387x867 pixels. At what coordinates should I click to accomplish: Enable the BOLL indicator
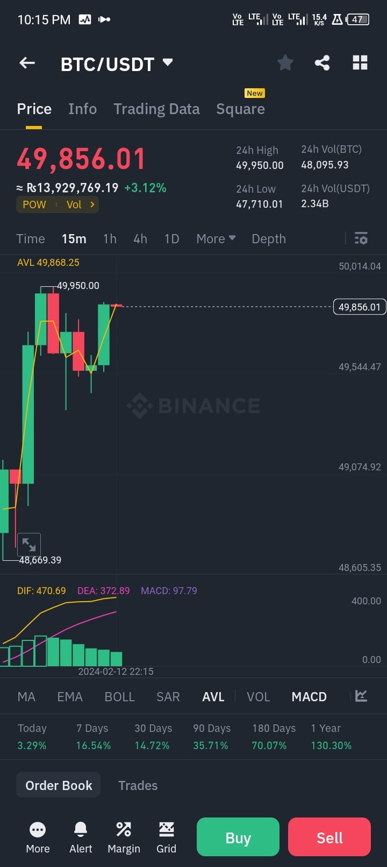tap(119, 696)
